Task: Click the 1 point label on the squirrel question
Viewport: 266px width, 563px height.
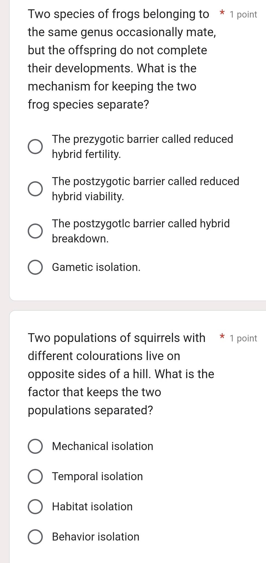Action: (x=243, y=338)
